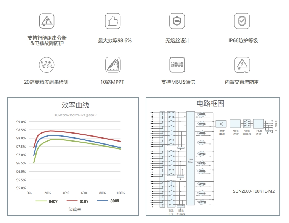Select the MPPT1 block in the diagram
Screen dimensions: 289x223
click(x=202, y=115)
